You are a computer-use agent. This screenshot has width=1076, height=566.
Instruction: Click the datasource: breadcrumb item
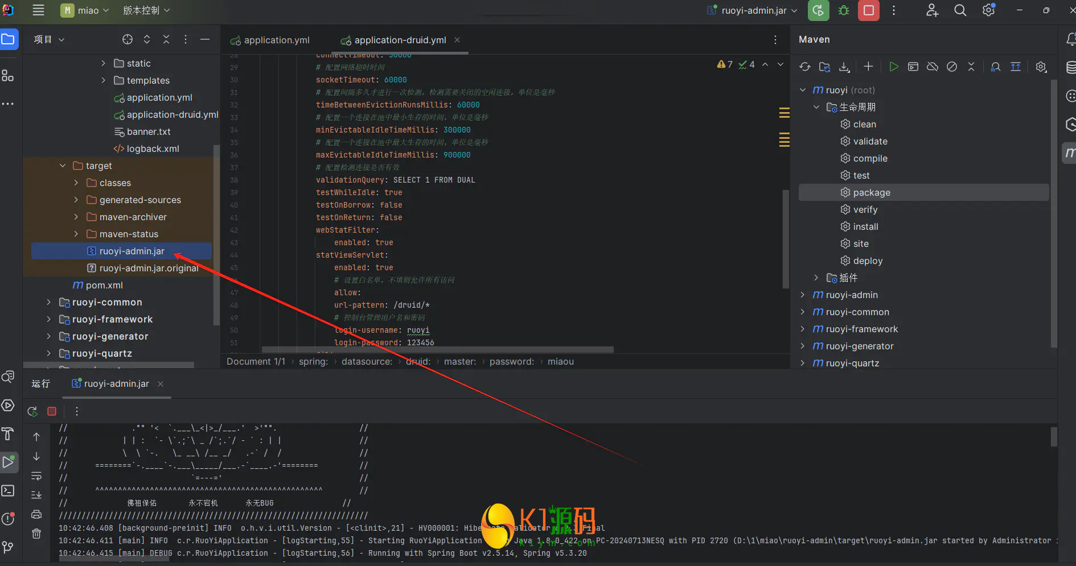pos(367,362)
